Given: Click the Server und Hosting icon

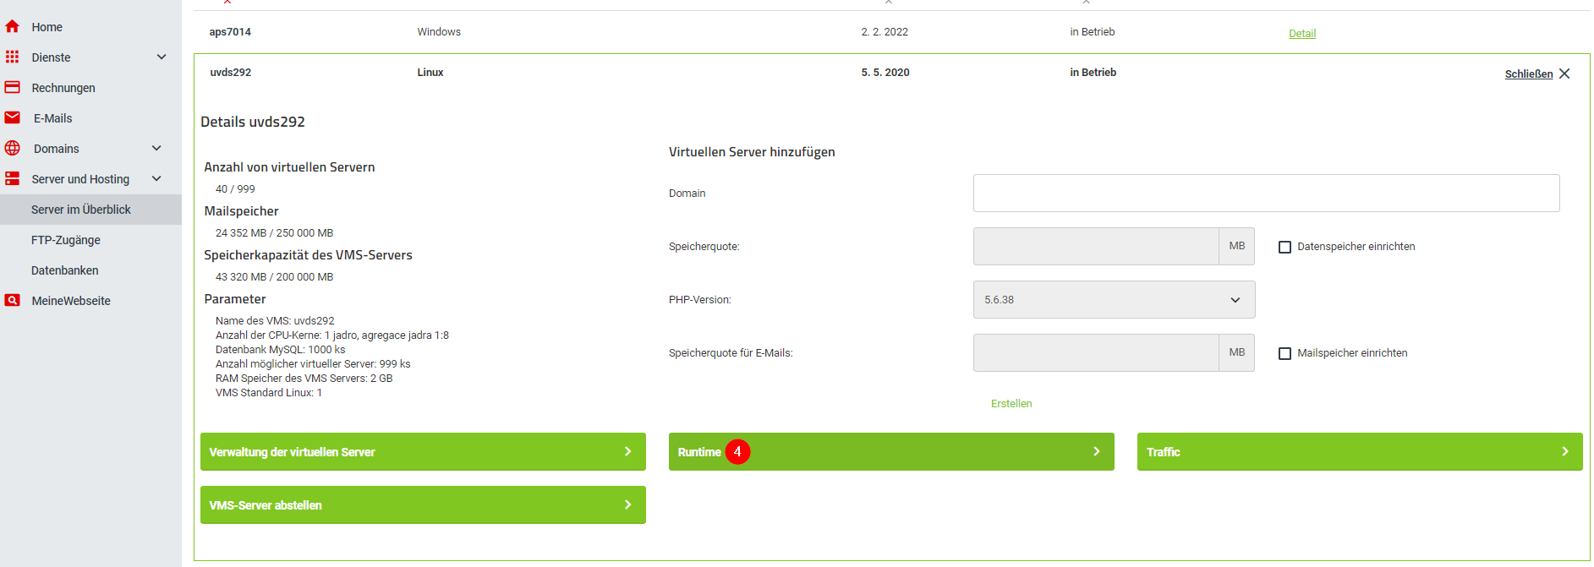Looking at the screenshot, I should (x=13, y=179).
